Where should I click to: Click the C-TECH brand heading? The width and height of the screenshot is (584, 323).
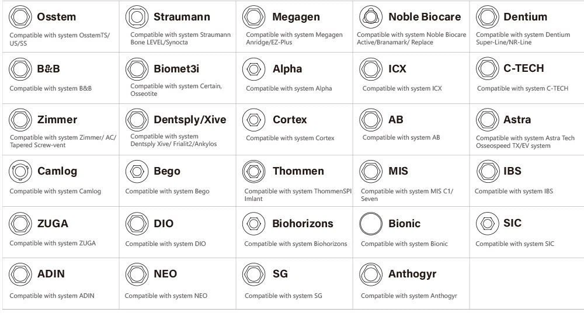click(x=523, y=68)
